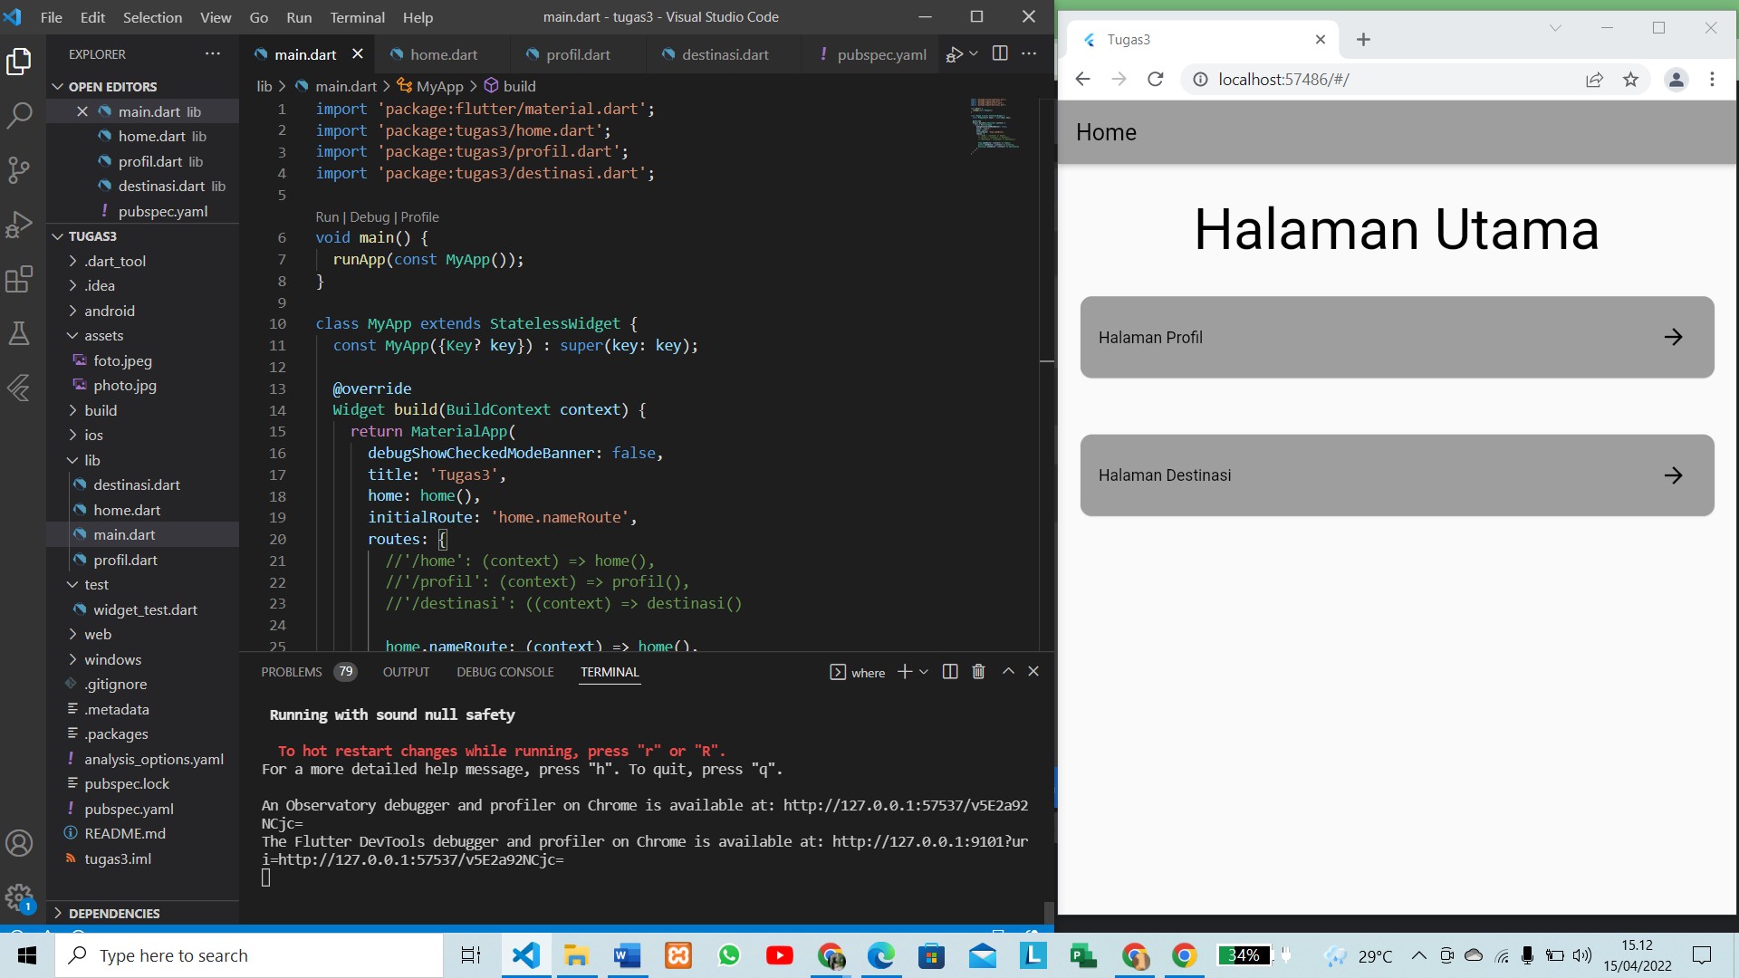Screen dimensions: 1739x978
Task: Open the Chrome profile avatar
Action: pos(1677,79)
